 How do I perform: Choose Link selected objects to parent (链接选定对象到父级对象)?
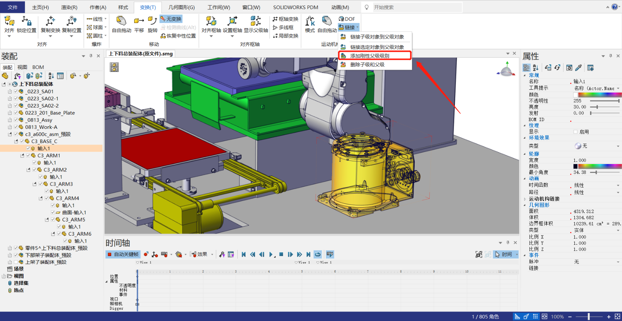375,47
